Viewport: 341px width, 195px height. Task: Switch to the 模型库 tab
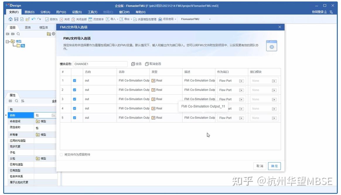pyautogui.click(x=43, y=28)
